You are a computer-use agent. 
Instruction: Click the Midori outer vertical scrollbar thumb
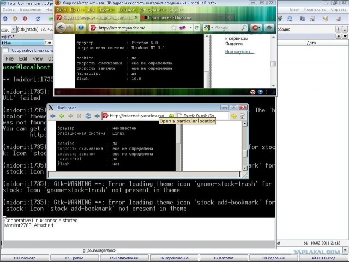(x=245, y=153)
